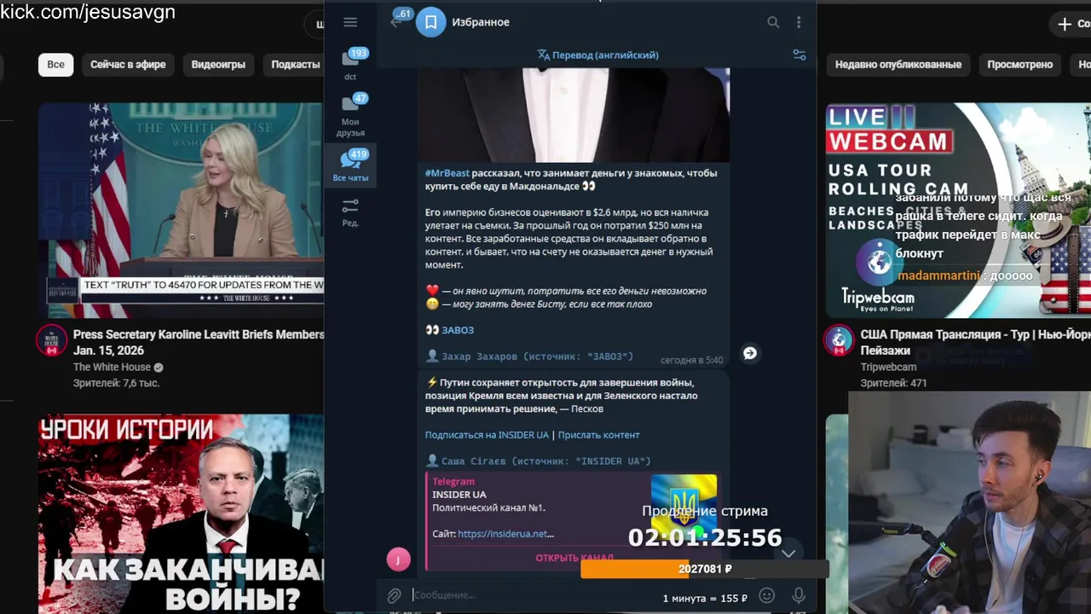Open the Ред. folder editor
The width and height of the screenshot is (1091, 614).
click(x=350, y=212)
